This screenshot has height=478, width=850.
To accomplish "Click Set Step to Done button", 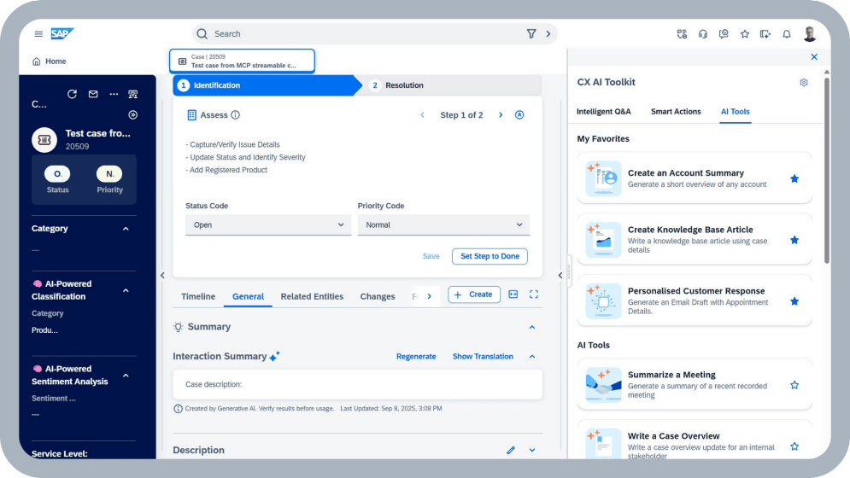I will [x=490, y=256].
